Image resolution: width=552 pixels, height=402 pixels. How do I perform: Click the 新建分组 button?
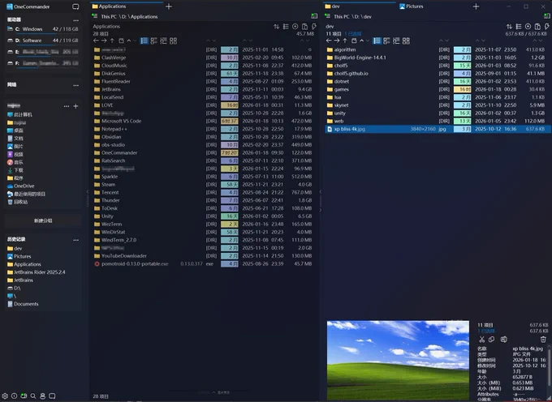43,220
